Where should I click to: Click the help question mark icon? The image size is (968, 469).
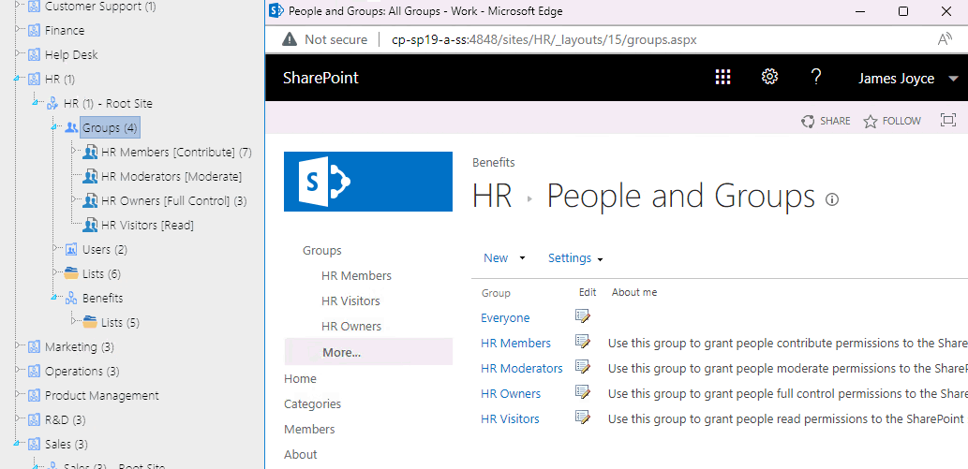point(816,78)
